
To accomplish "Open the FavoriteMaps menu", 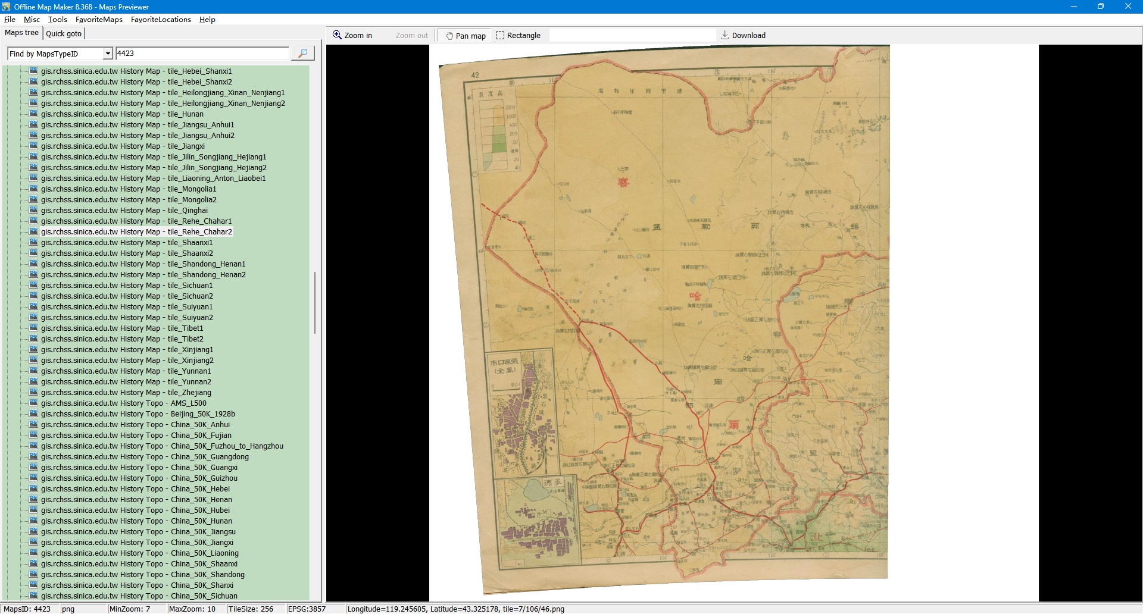I will [x=99, y=20].
